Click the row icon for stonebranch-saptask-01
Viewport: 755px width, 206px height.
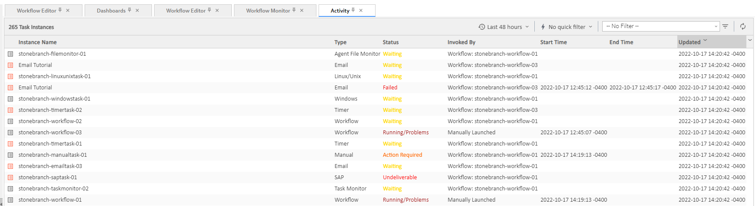tap(10, 177)
